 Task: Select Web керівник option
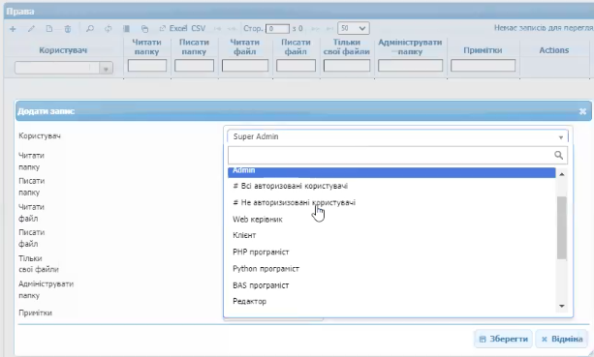(391, 220)
